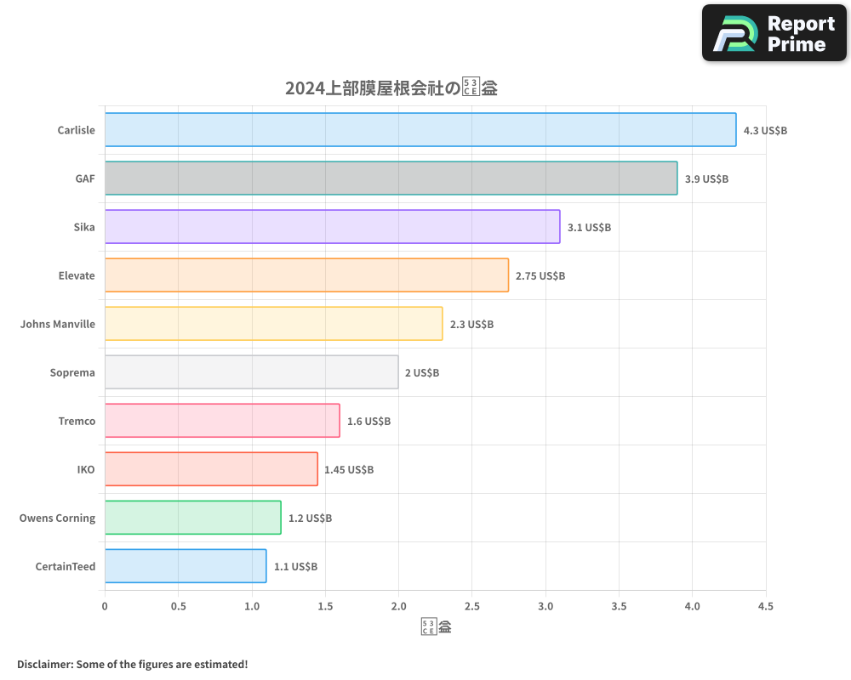Click the 1.1 US$B label near CertainTeed

pyautogui.click(x=295, y=566)
